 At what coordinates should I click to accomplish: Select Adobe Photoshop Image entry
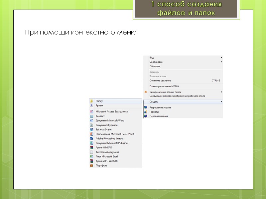click(x=115, y=138)
